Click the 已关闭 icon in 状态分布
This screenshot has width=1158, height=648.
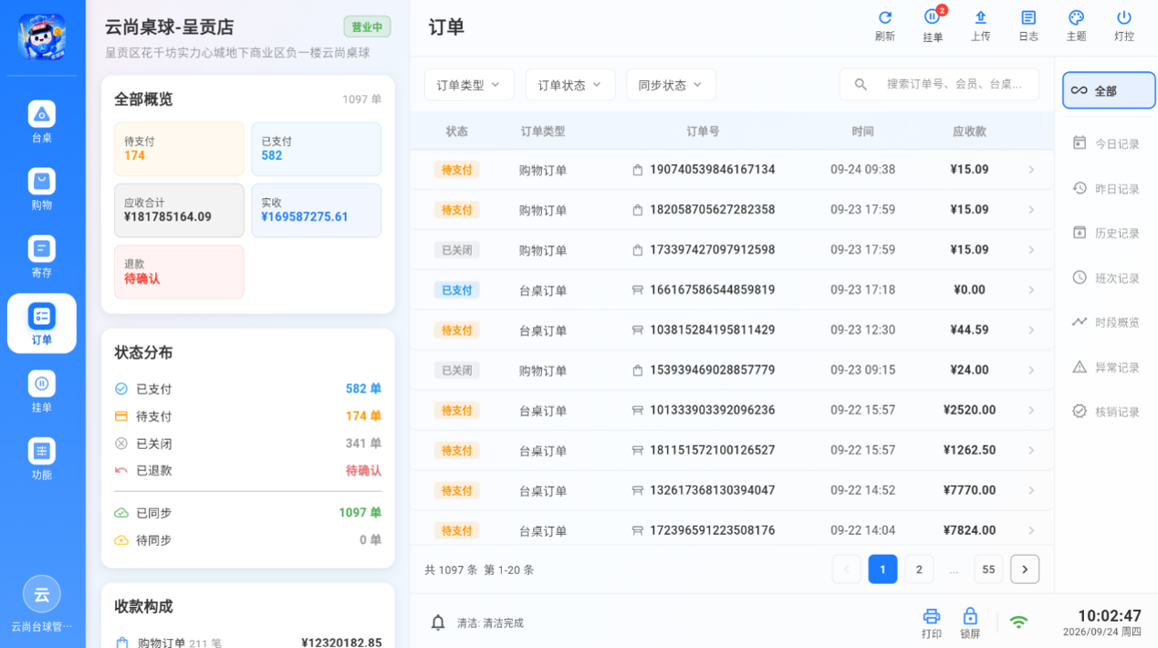tap(121, 444)
